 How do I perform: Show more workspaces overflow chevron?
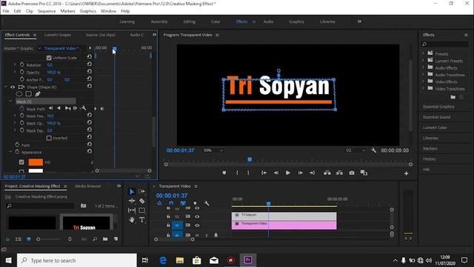pyautogui.click(x=359, y=22)
